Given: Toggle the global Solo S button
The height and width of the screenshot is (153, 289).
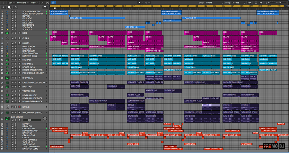Looking at the screenshot, I should [15, 7].
